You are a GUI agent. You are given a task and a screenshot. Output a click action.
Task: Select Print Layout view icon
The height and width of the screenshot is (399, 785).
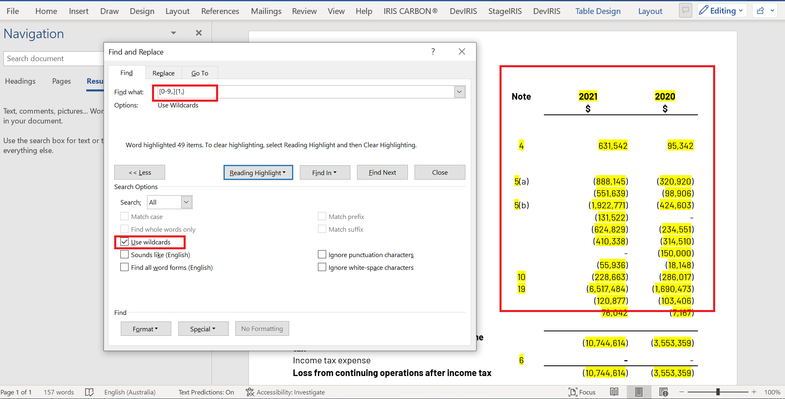[x=638, y=392]
